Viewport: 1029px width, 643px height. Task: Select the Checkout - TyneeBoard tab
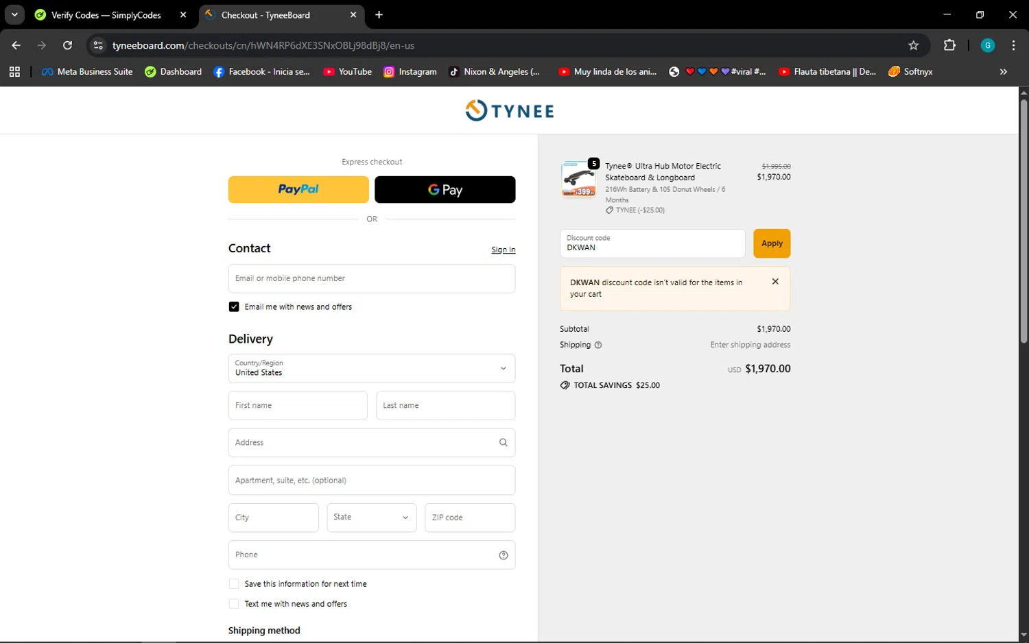pyautogui.click(x=274, y=14)
